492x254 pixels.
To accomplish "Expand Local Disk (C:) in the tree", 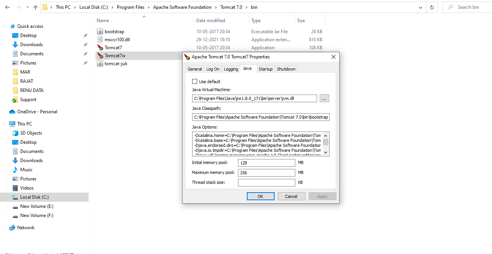I will click(7, 197).
